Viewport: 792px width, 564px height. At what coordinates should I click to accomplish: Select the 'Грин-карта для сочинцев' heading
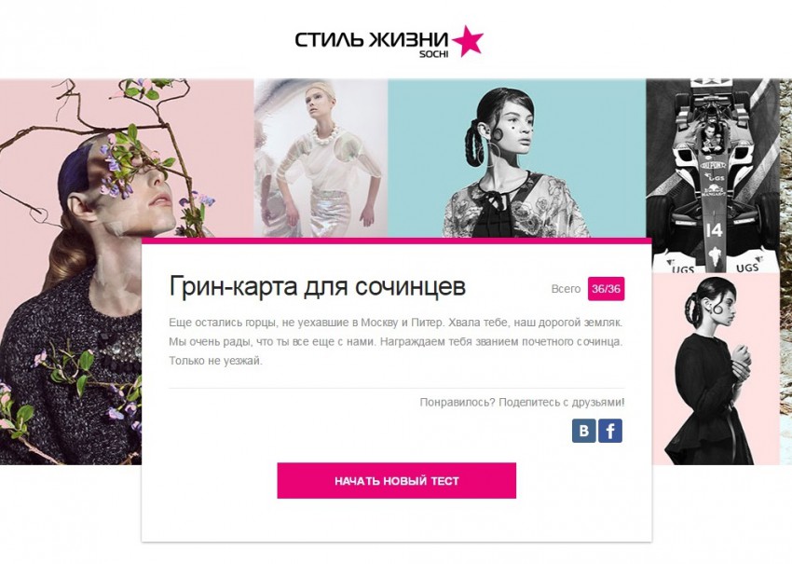click(317, 286)
